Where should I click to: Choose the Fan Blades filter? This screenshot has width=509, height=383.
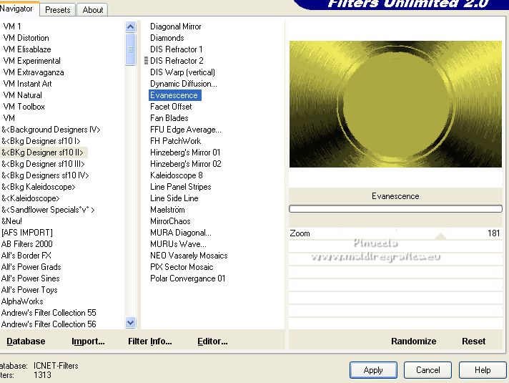click(169, 118)
